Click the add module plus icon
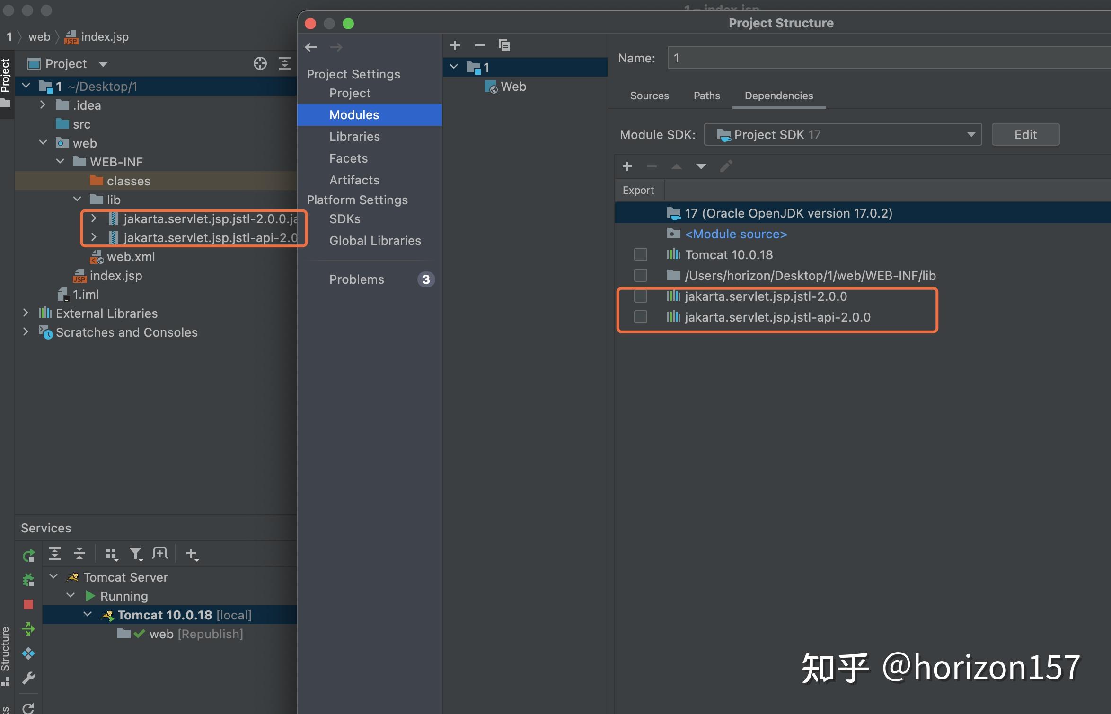 455,45
